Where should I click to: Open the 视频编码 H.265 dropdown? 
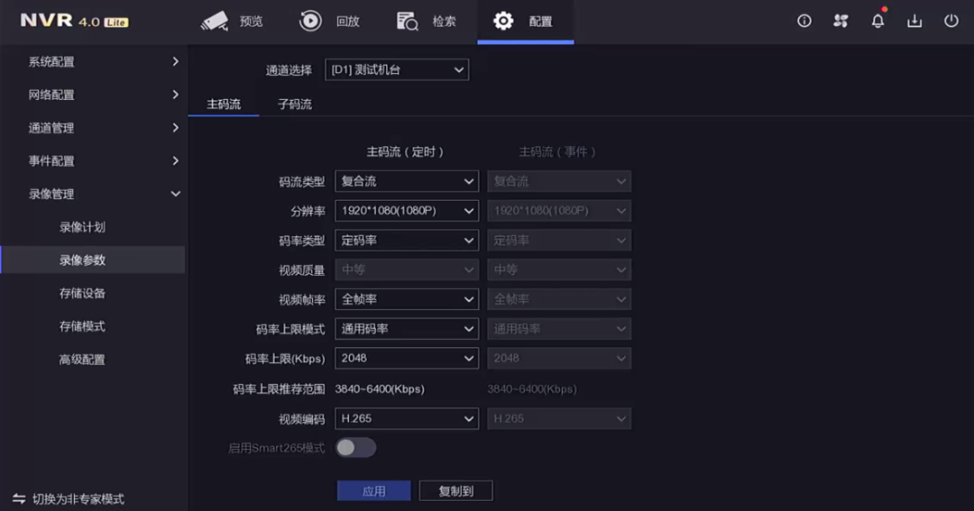tap(407, 419)
